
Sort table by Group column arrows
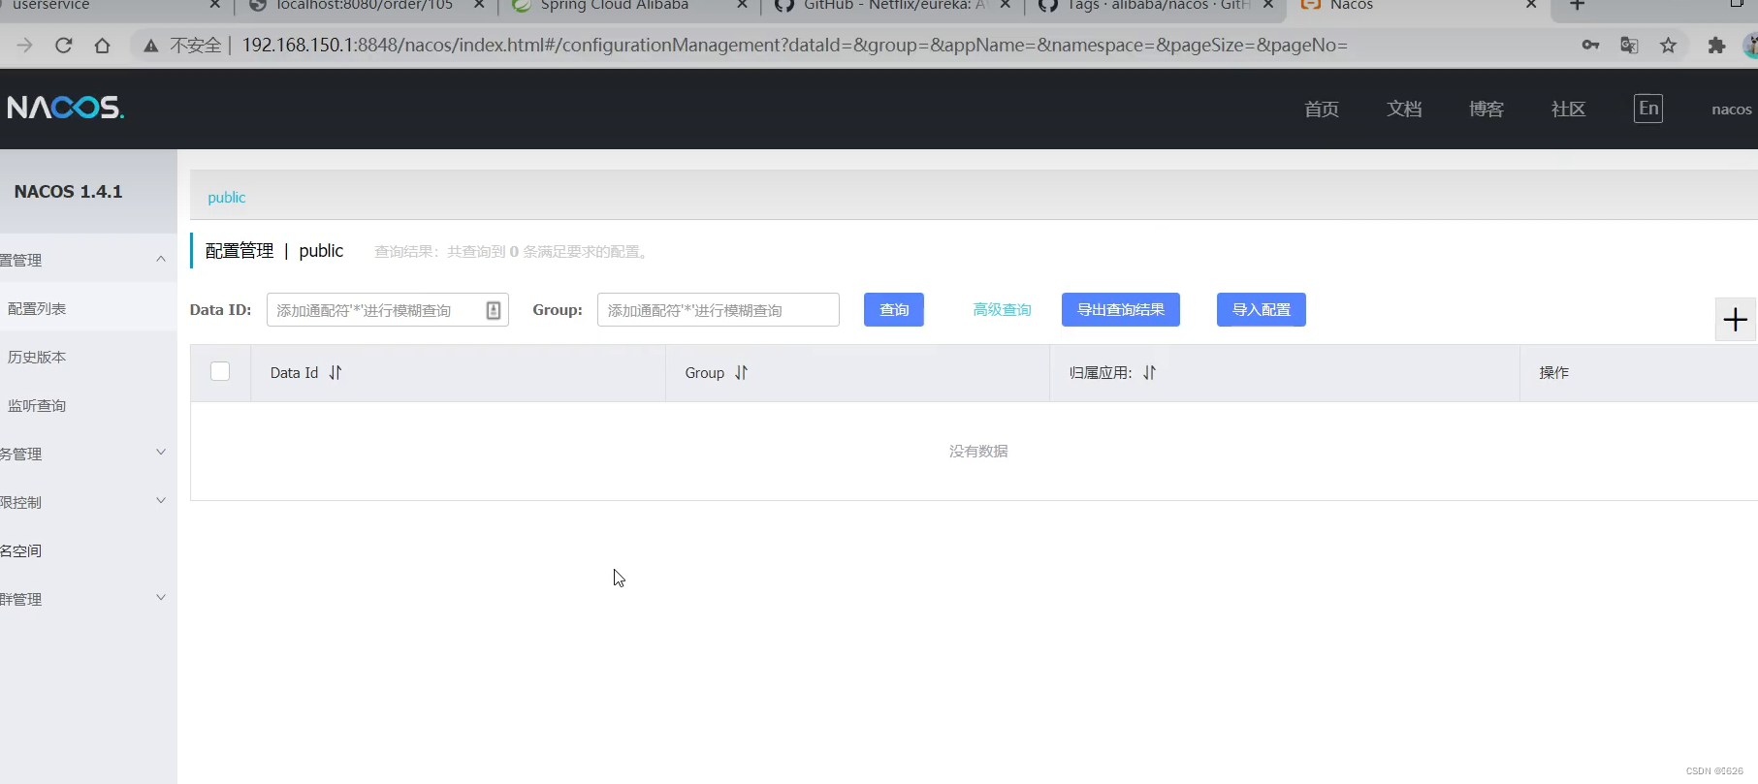click(x=742, y=373)
